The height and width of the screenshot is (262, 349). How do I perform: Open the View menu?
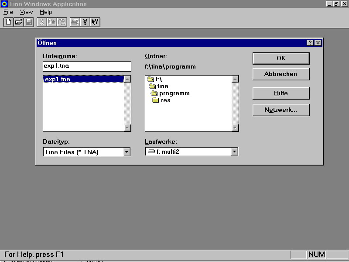[26, 12]
